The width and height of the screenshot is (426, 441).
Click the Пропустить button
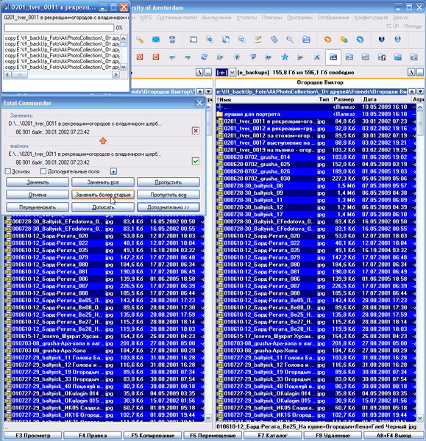pos(168,182)
